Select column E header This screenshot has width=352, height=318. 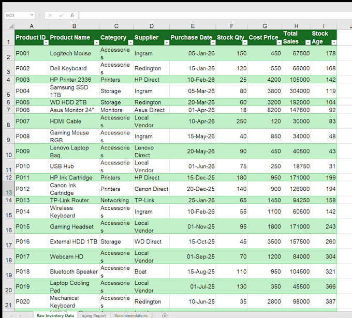coord(193,26)
